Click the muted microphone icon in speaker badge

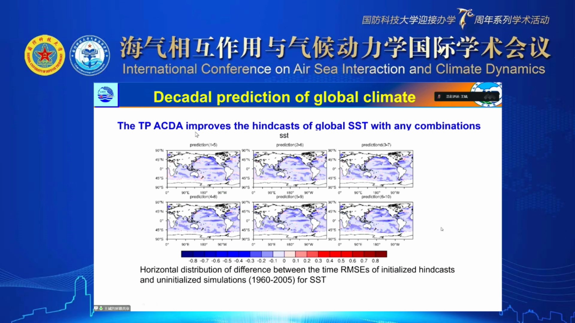click(439, 97)
